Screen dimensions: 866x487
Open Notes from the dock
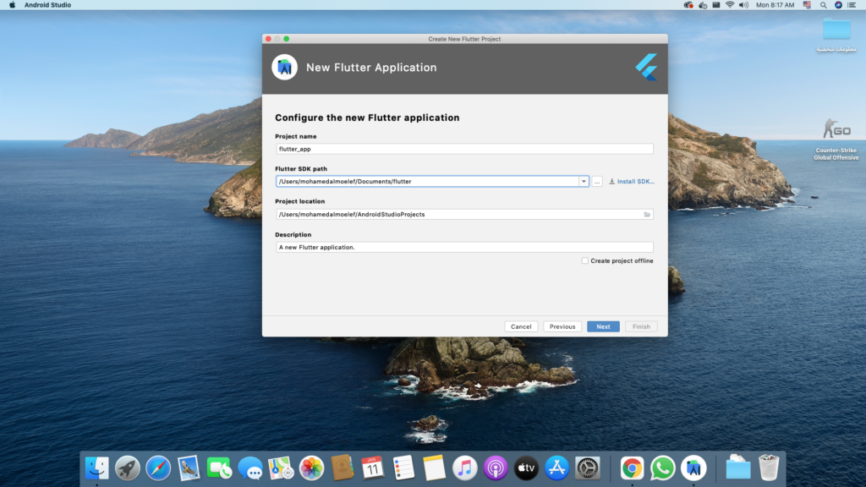(434, 468)
